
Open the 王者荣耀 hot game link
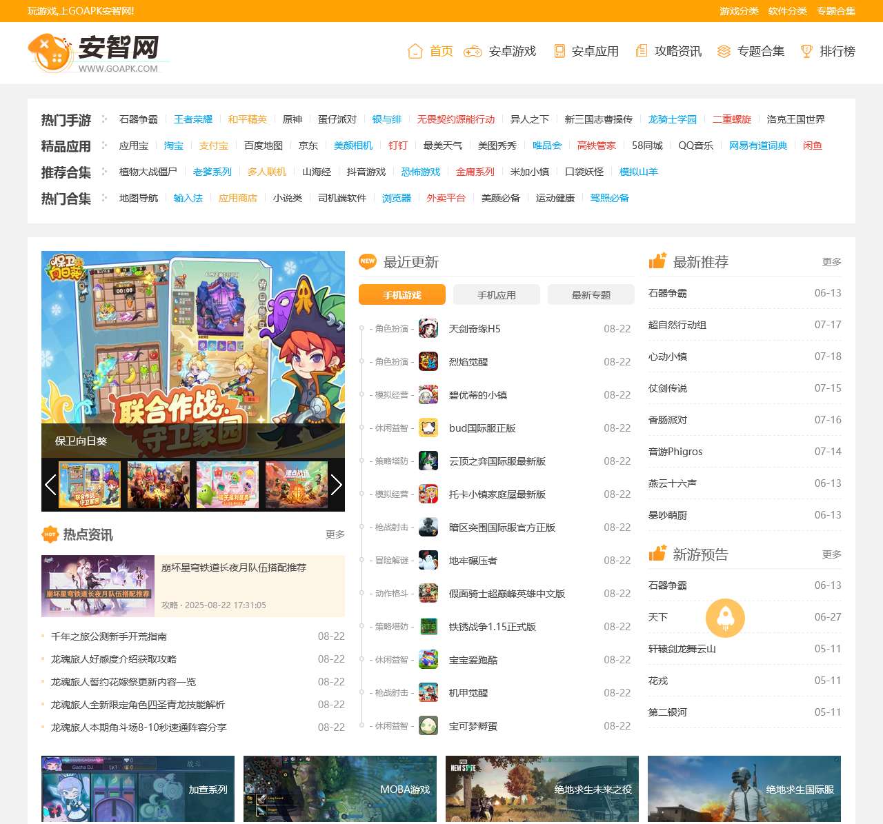pos(194,119)
